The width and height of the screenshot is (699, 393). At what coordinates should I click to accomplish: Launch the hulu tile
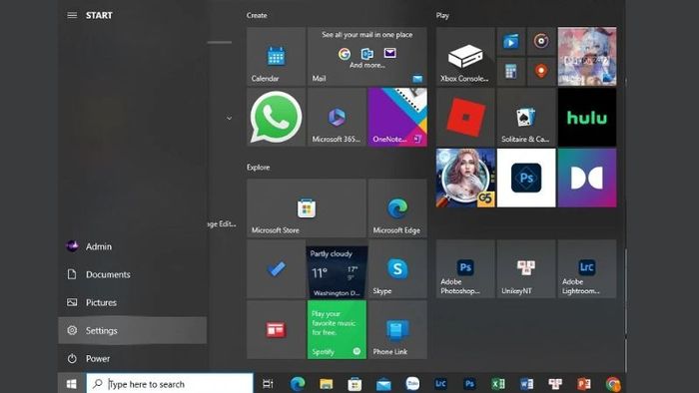point(587,117)
